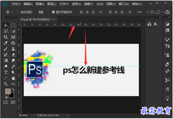The image size is (173, 119).
Task: Align top edges button
Action: [110, 12]
